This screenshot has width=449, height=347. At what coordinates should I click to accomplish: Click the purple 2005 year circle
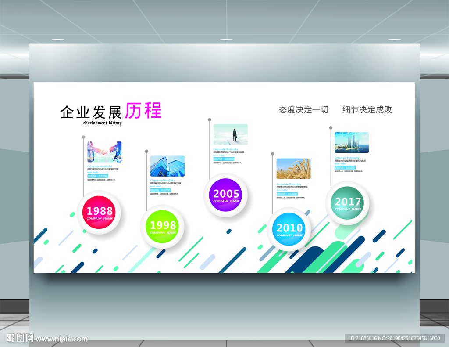[x=226, y=195]
